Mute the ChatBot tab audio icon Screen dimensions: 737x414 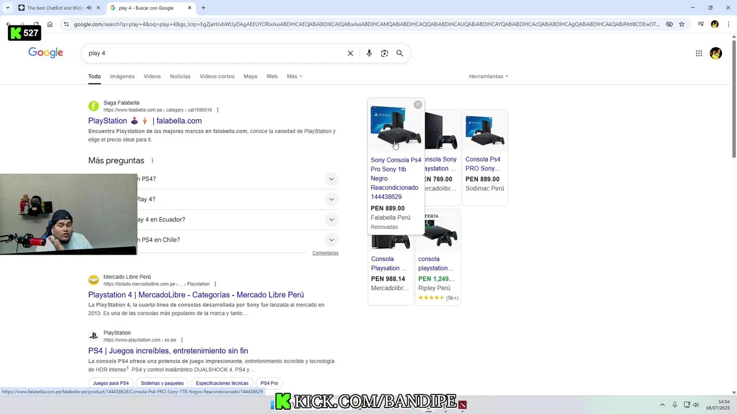point(89,8)
